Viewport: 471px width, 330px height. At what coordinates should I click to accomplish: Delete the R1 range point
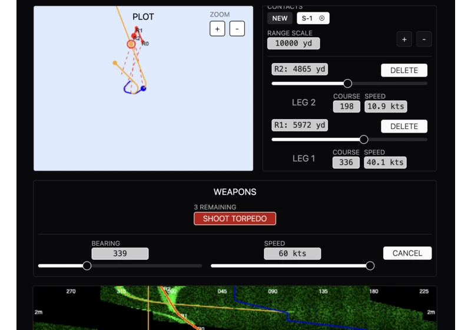404,126
